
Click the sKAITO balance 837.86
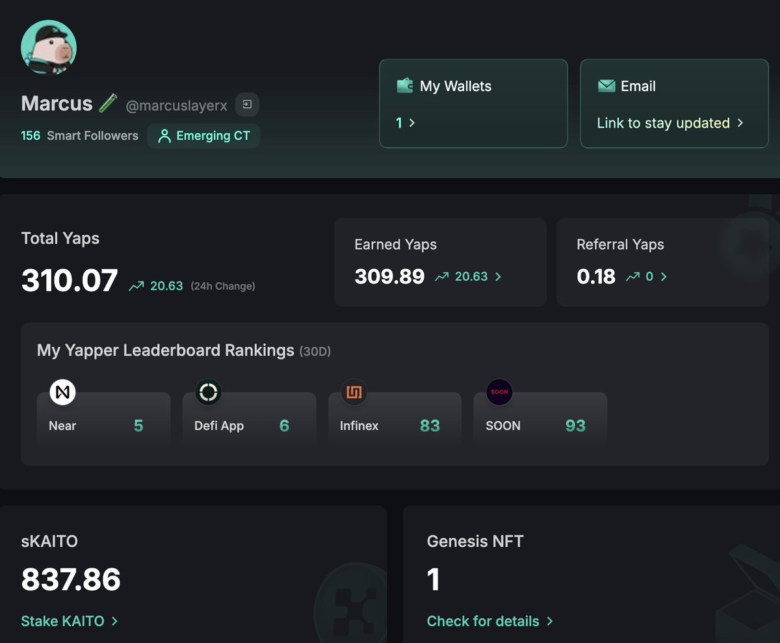pos(71,579)
